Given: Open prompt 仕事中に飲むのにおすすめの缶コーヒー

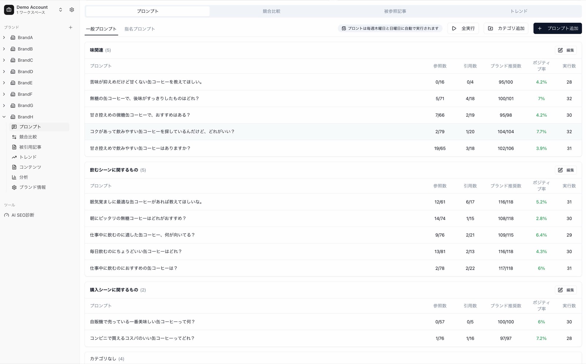Looking at the screenshot, I should pyautogui.click(x=333, y=268).
